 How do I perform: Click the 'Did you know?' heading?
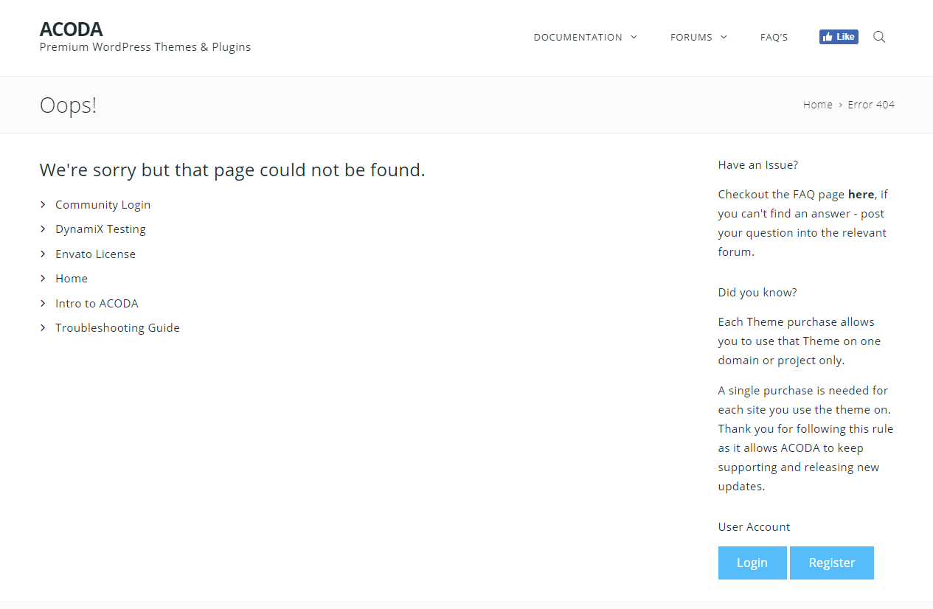click(757, 293)
